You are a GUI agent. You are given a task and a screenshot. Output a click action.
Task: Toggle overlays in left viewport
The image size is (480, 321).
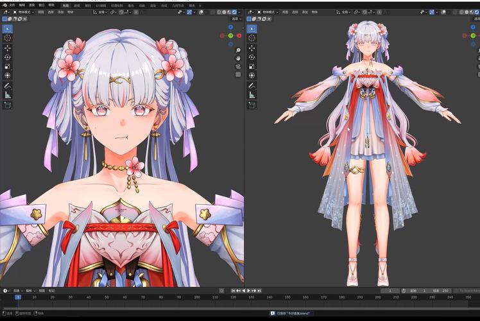point(201,12)
